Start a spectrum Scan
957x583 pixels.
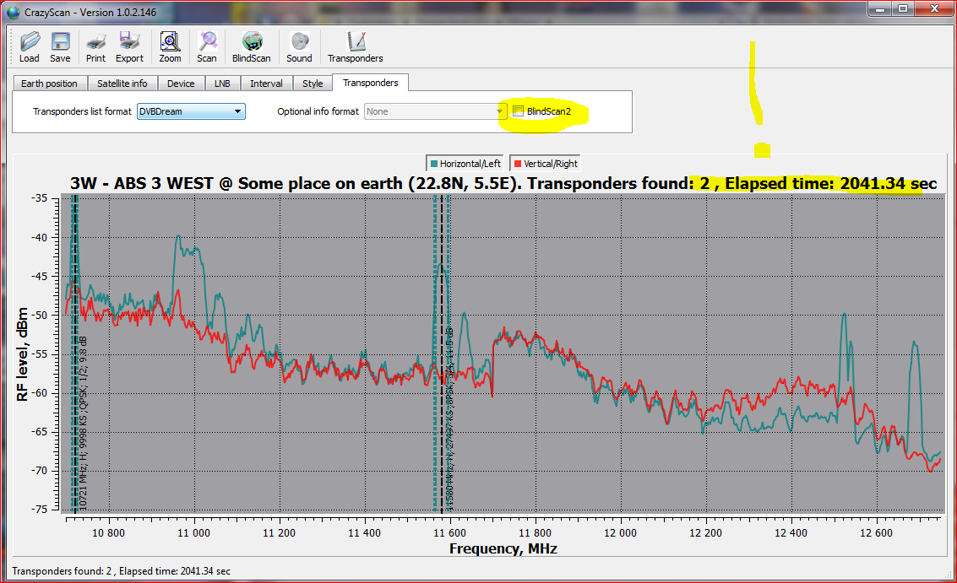point(207,41)
